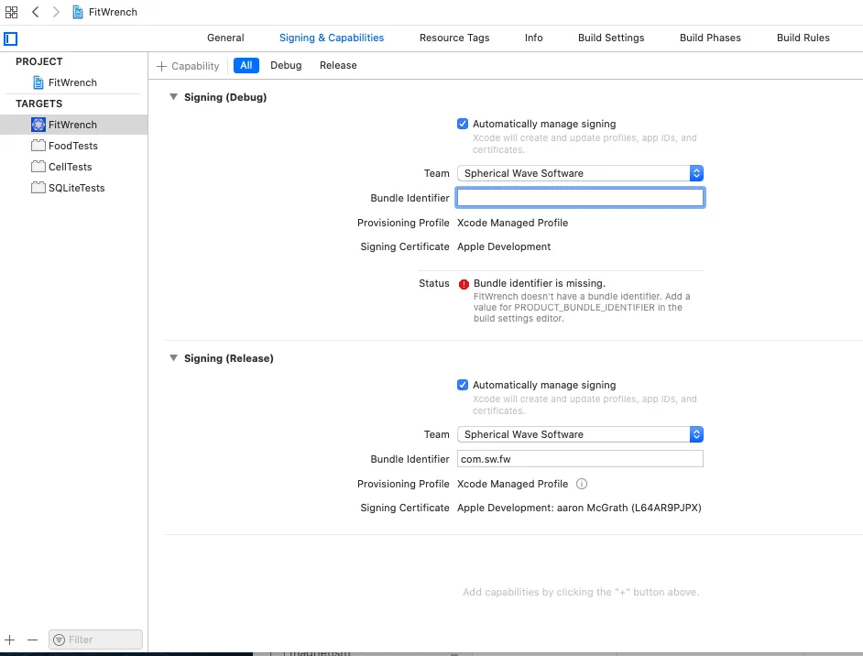Screen dimensions: 863x656
Task: Filter by Release configuration
Action: click(x=338, y=65)
